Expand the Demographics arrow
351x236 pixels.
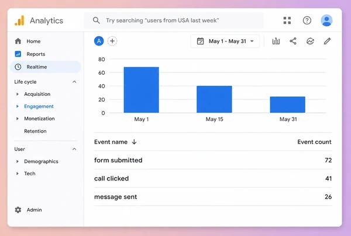click(18, 161)
